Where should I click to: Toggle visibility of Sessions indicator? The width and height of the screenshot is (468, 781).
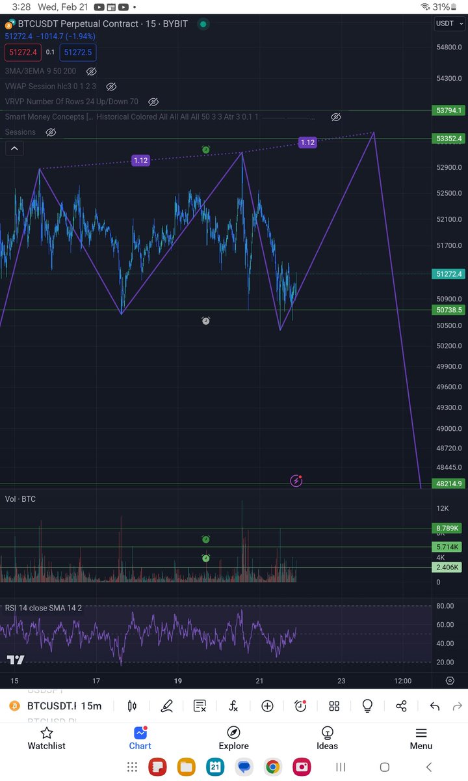[x=51, y=132]
